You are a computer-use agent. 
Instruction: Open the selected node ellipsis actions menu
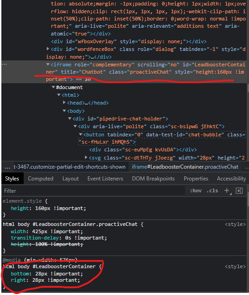[5, 65]
